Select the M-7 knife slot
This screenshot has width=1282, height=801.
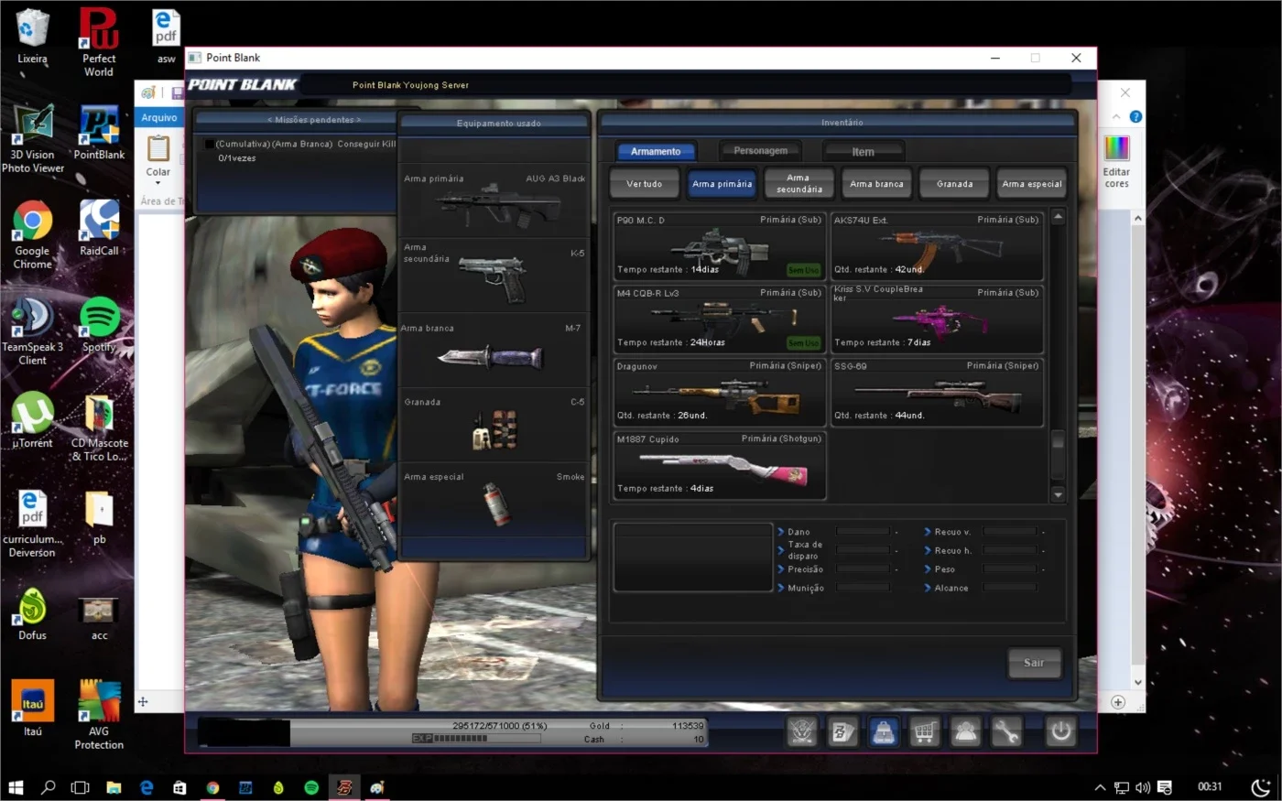click(x=494, y=351)
